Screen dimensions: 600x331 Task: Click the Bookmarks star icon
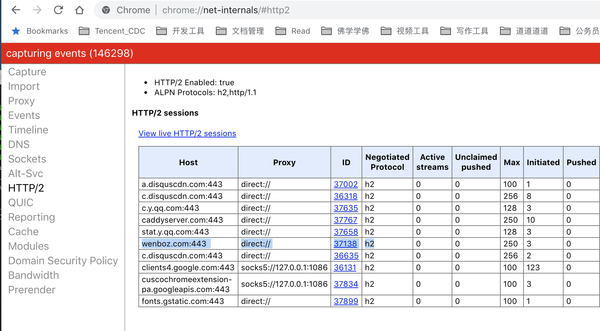click(16, 31)
